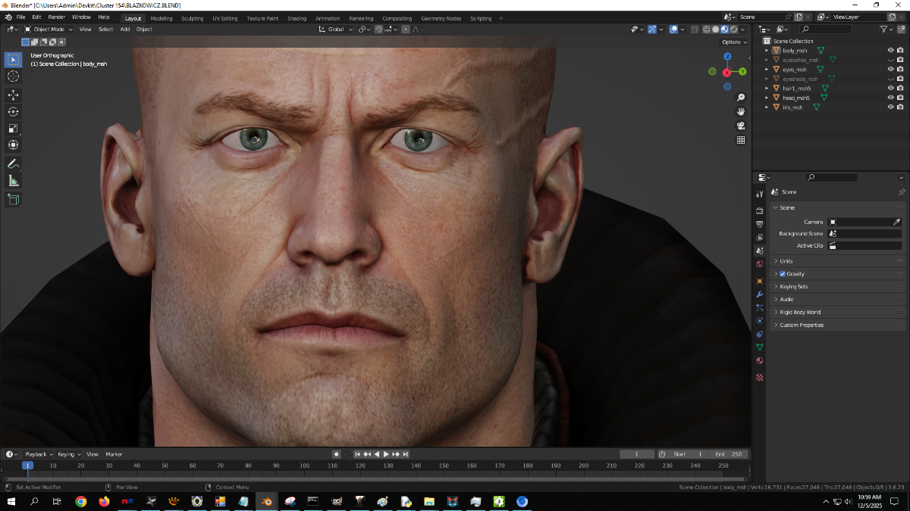Click frame 100 on the timeline ruler
The width and height of the screenshot is (910, 511).
coord(304,466)
